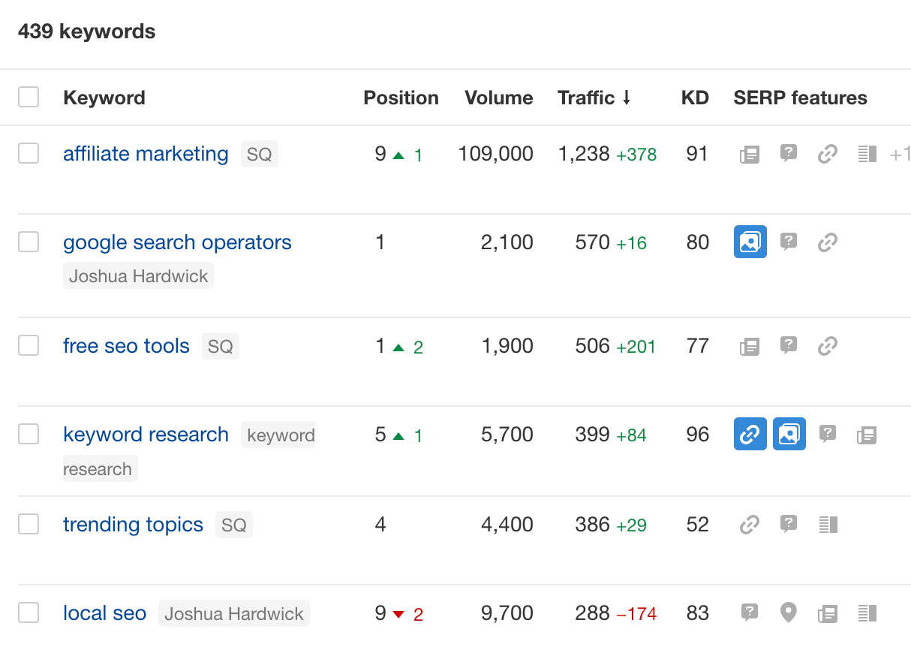Screen dimensions: 911x650
Task: Click the +201 traffic change for free seo tools
Action: [x=636, y=347]
